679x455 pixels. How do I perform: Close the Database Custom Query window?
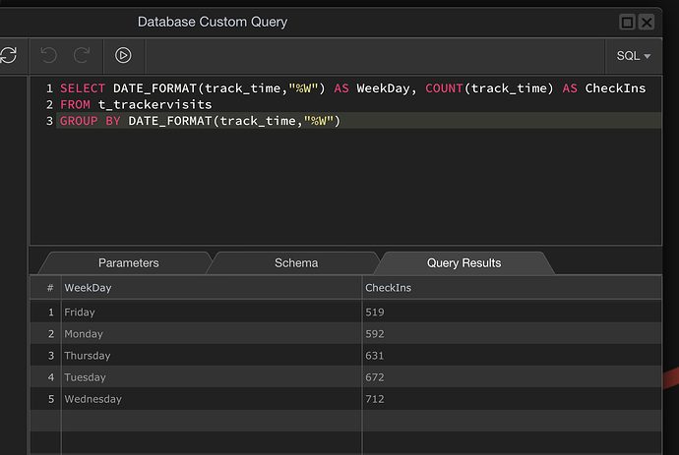(x=647, y=22)
